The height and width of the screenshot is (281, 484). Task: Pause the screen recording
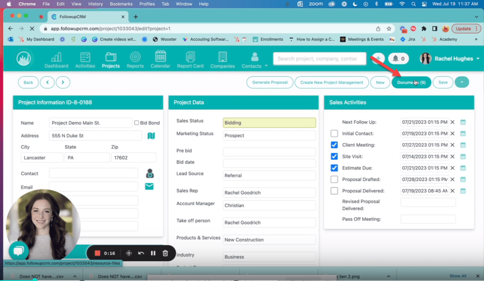(x=153, y=253)
